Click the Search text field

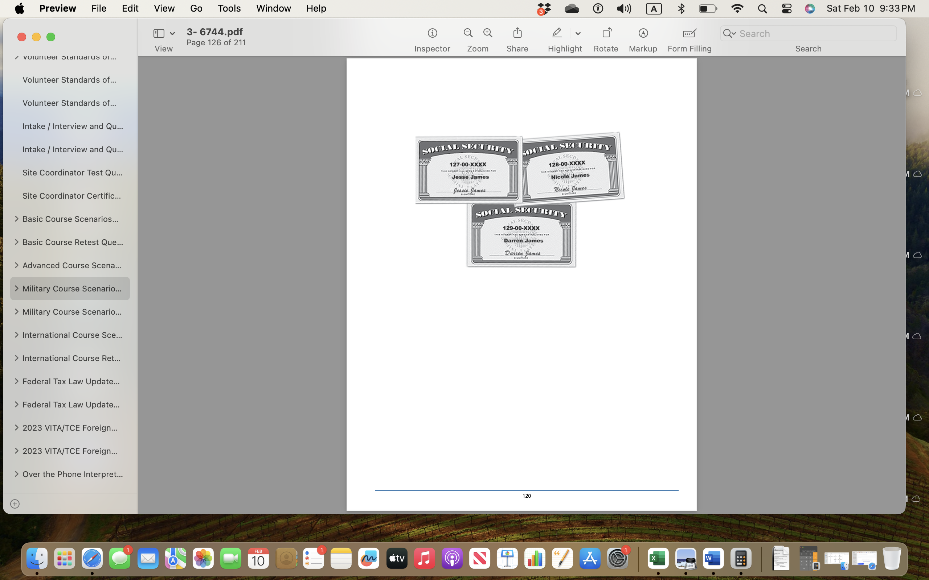click(x=815, y=34)
